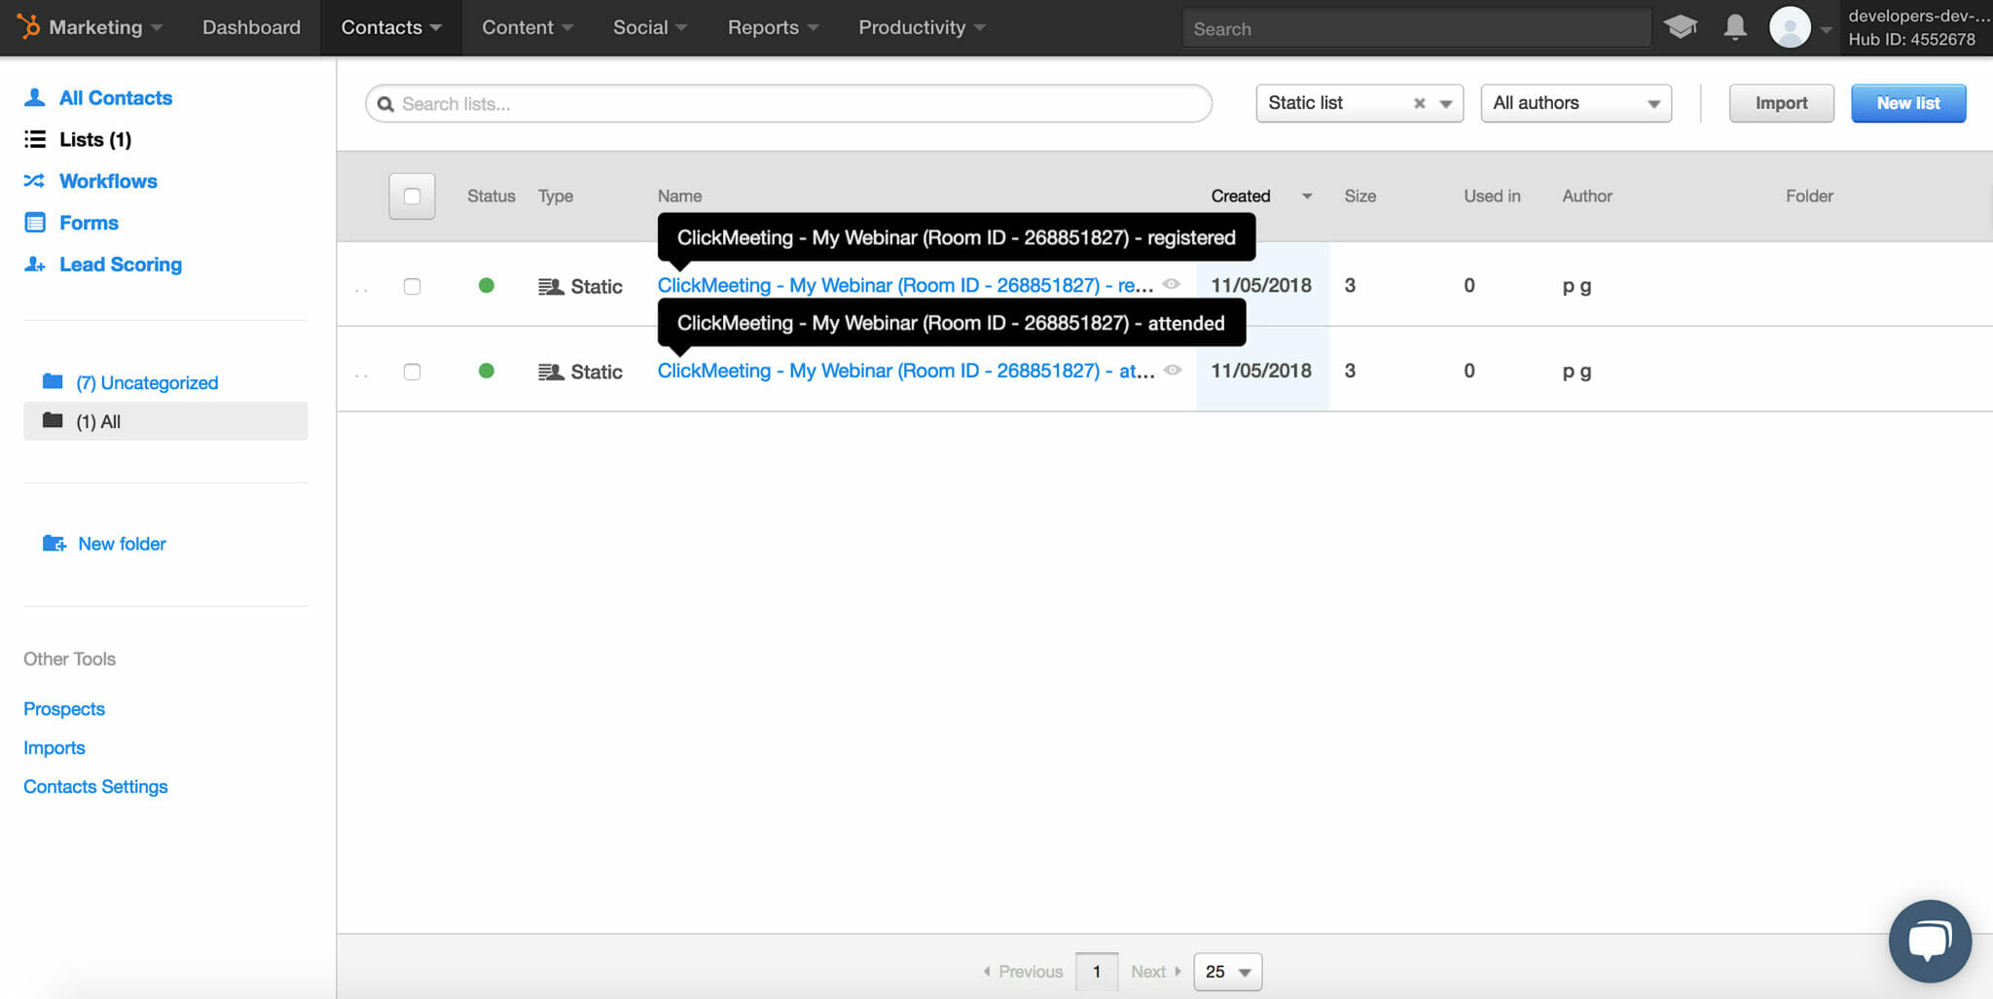Click the New folder link
Screen dimensions: 1993x999
pyautogui.click(x=122, y=544)
